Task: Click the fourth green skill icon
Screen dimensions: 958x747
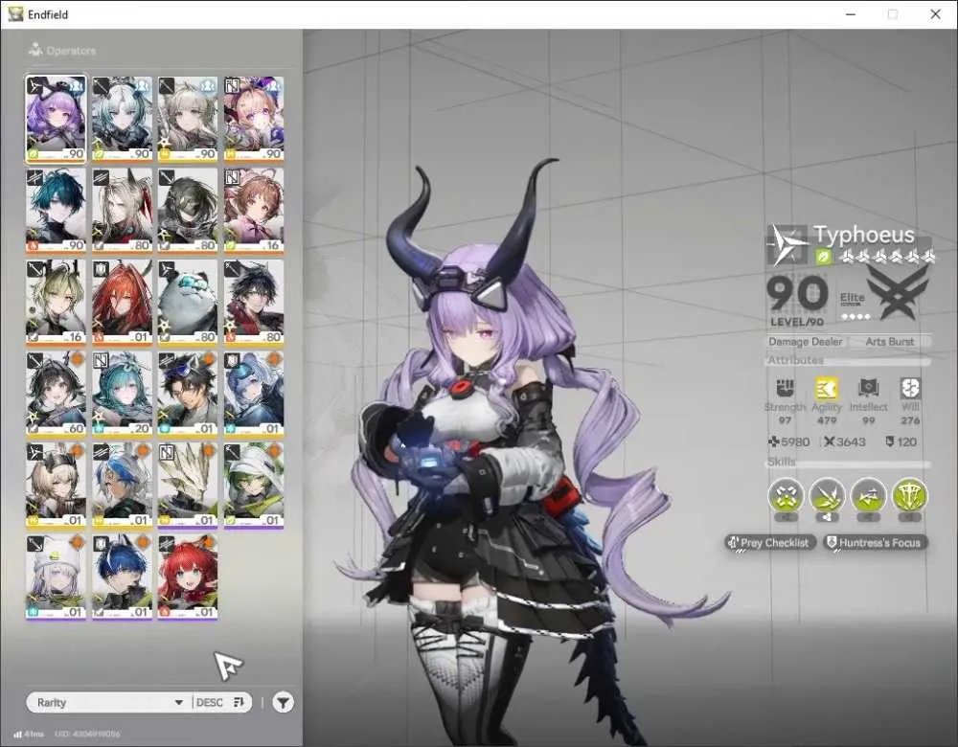Action: [910, 495]
